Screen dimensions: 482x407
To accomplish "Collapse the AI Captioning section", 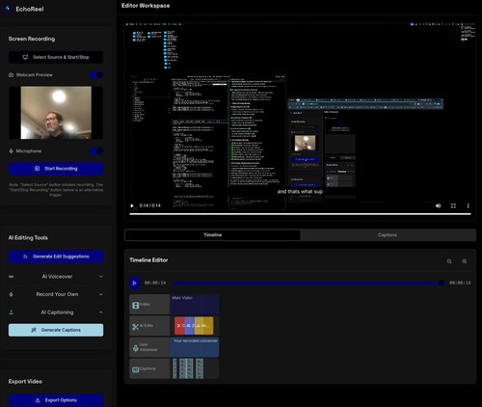I will (56, 312).
